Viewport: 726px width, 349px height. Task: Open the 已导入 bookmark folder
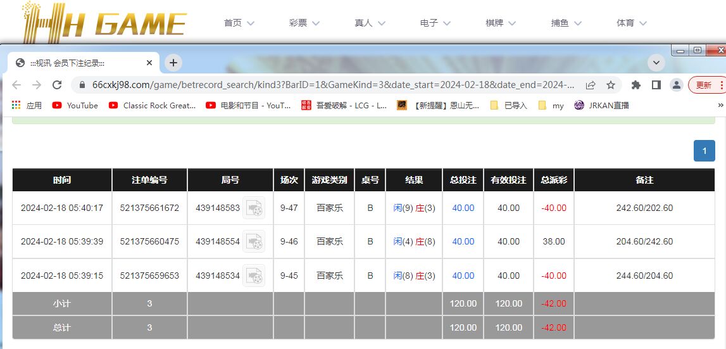508,105
